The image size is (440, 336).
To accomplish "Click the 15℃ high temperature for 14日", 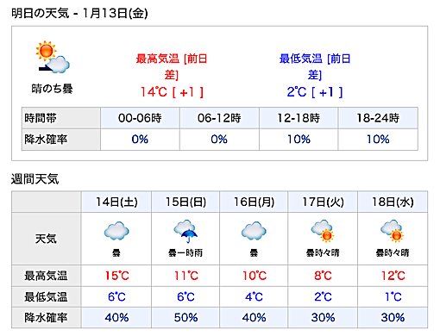I will [116, 276].
